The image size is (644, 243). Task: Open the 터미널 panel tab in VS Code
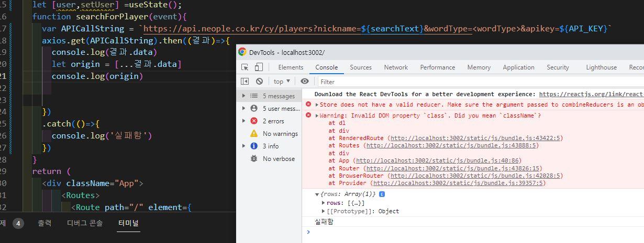[128, 223]
